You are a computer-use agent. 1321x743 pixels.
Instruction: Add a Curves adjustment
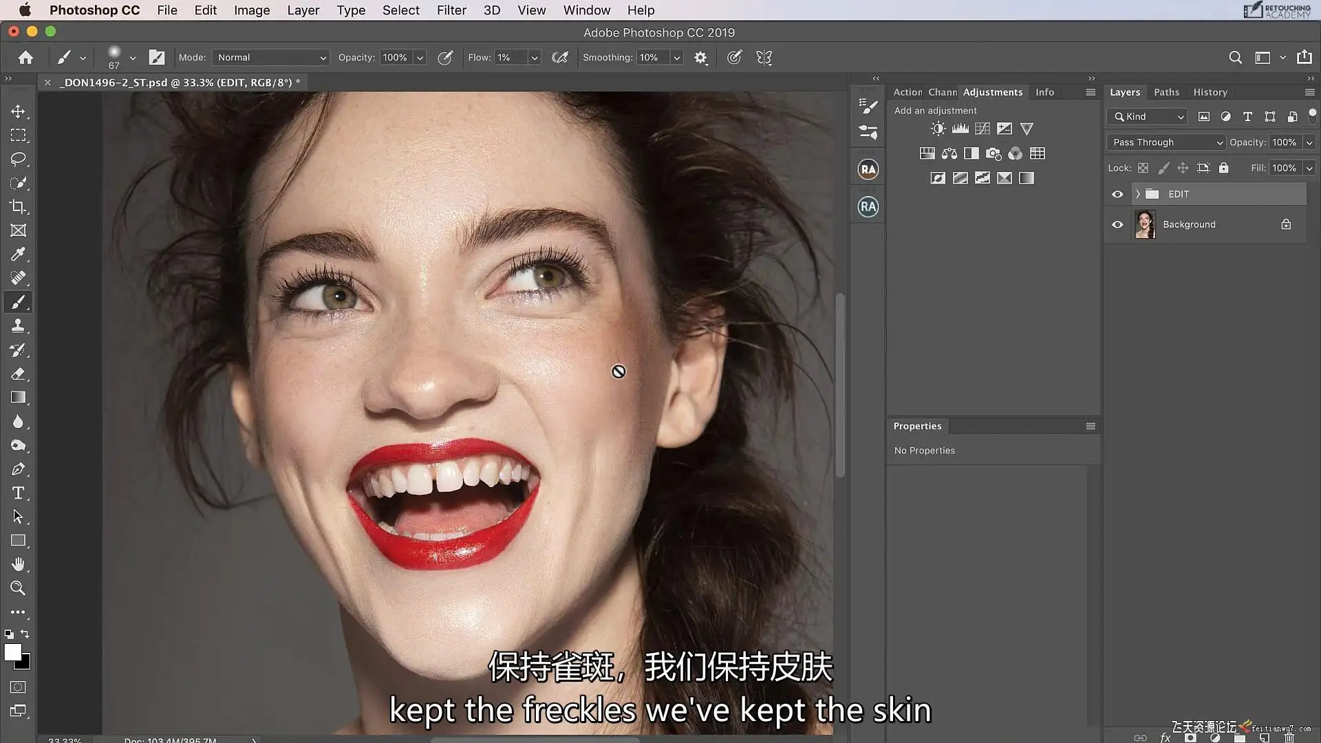pos(982,129)
